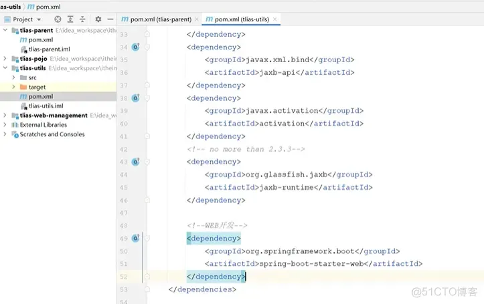
Task: Click the WEB comment on line 48
Action: tap(217, 225)
